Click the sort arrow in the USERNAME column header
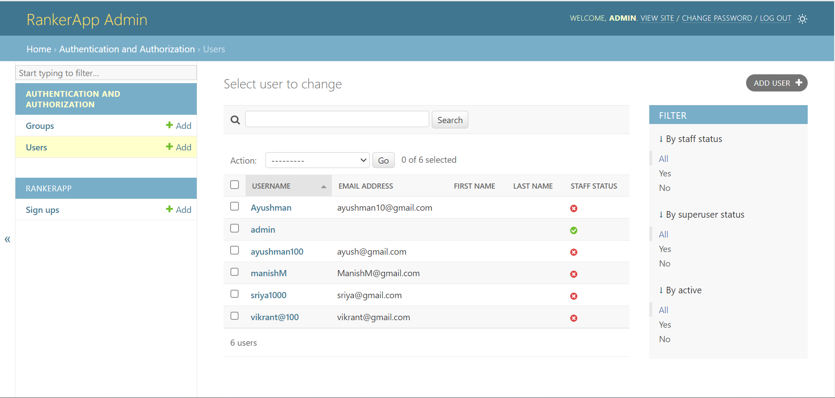 [x=324, y=186]
